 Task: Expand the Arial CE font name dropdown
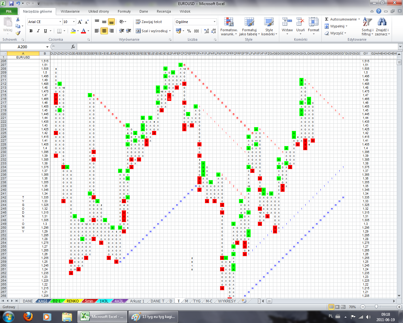tap(60, 22)
